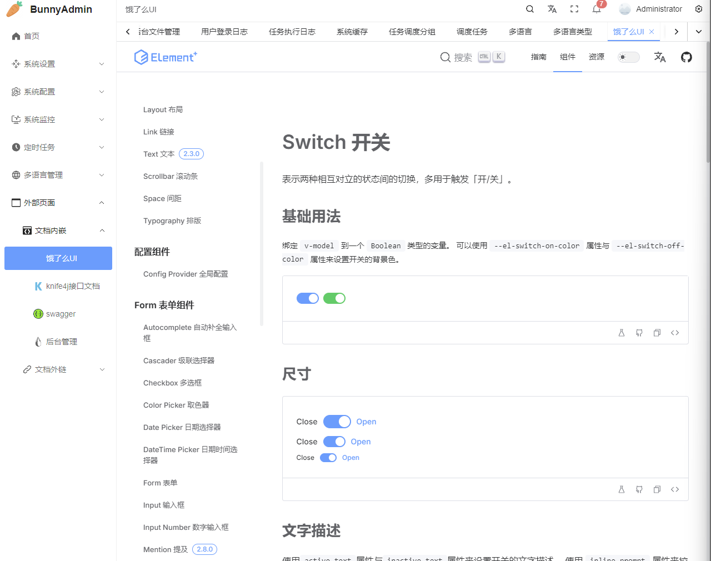Image resolution: width=711 pixels, height=561 pixels.
Task: Open the tab options dropdown chevron
Action: tap(699, 32)
